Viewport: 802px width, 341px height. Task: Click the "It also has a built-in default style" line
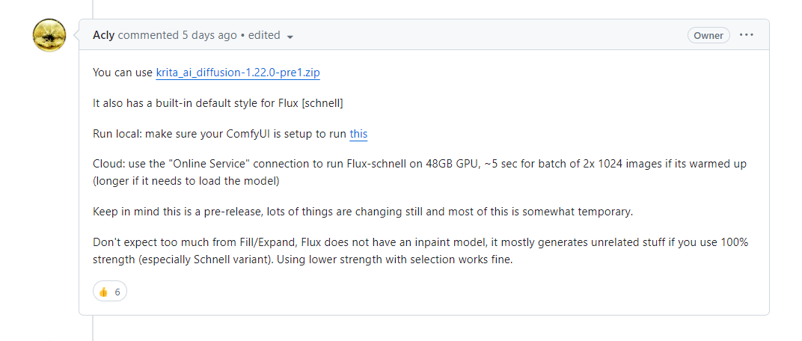(218, 103)
